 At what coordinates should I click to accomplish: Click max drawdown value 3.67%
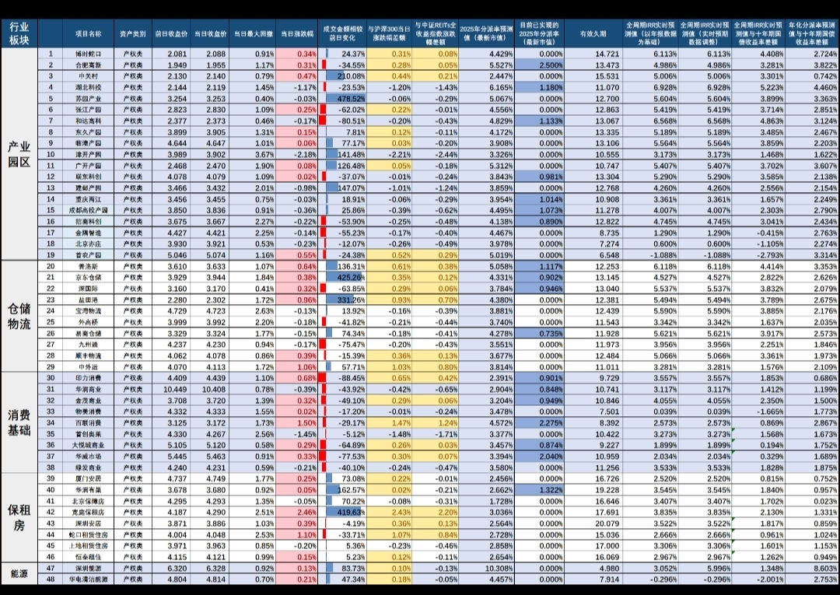(x=252, y=154)
